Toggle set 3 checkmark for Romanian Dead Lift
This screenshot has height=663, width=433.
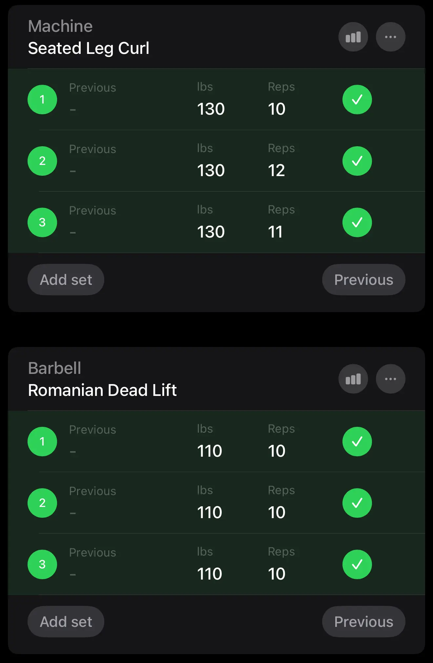click(x=357, y=564)
